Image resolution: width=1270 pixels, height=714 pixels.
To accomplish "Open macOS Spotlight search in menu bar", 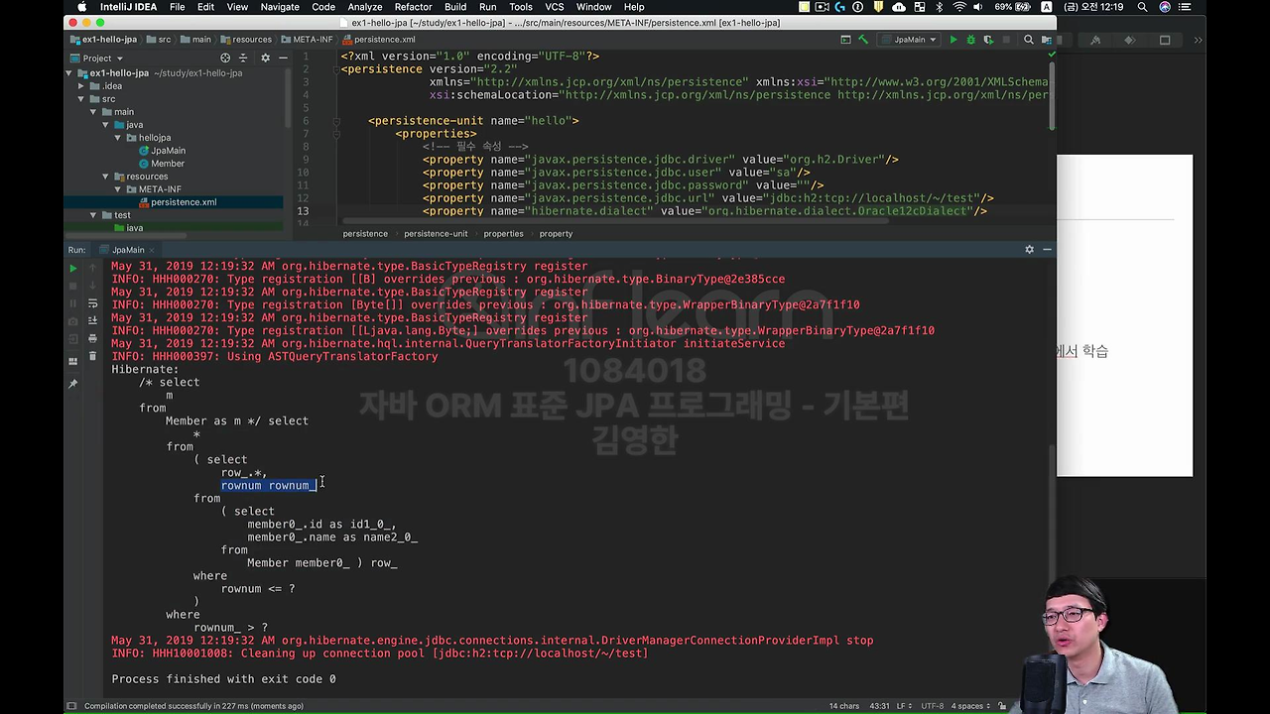I will tap(1143, 7).
